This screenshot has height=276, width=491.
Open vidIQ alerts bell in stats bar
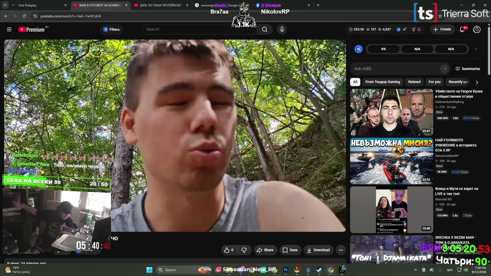(419, 30)
